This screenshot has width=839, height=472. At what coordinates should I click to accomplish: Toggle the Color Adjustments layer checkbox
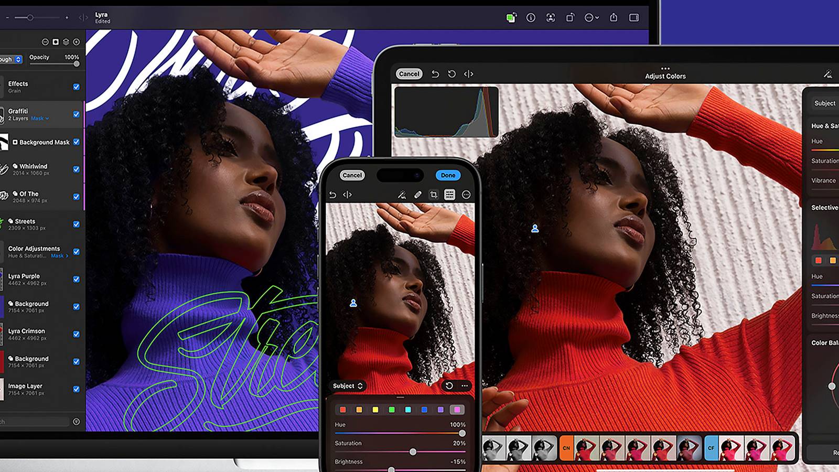click(x=77, y=252)
